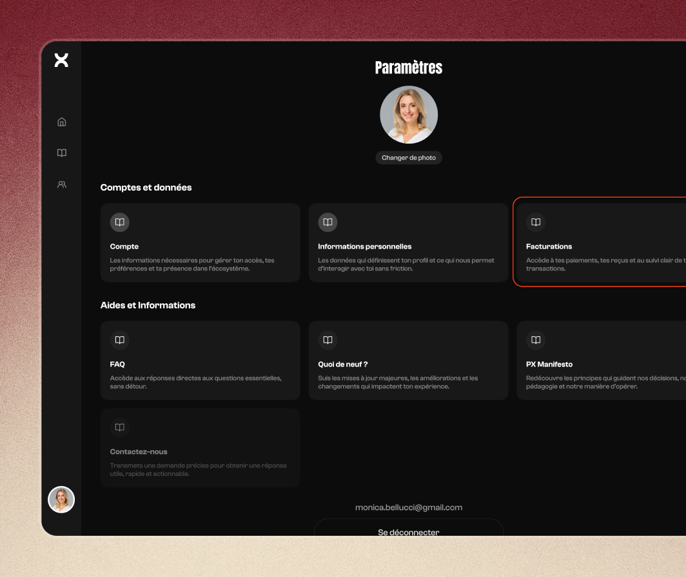The image size is (686, 577).
Task: Click the Informations personnelles card icon
Action: pos(328,222)
